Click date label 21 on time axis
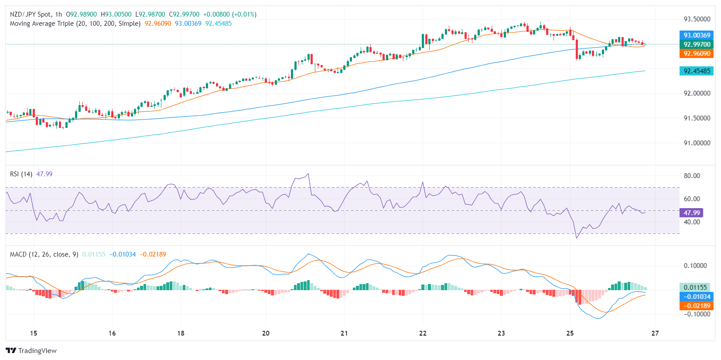This screenshot has width=721, height=360. point(344,333)
